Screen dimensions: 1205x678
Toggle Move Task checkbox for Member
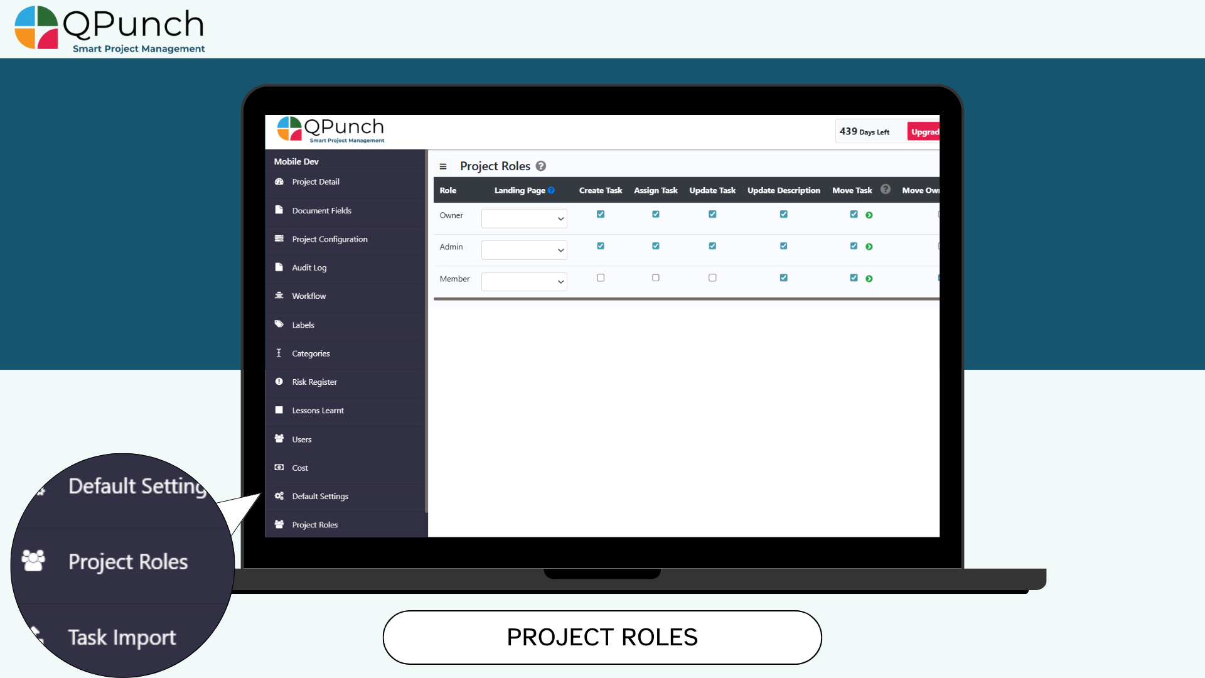(854, 277)
